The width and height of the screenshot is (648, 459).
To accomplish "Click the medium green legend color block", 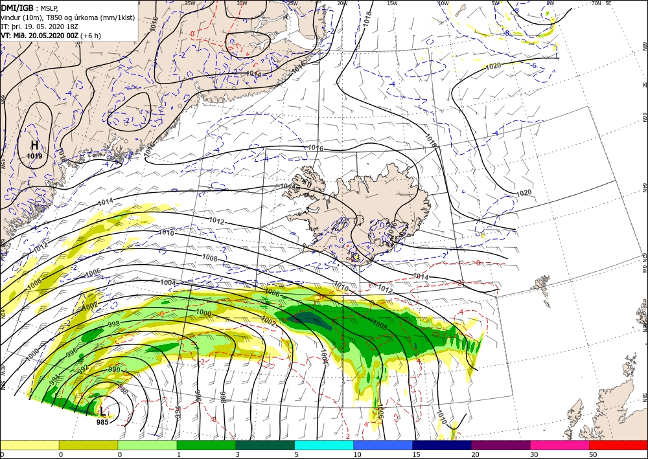I will (206, 445).
